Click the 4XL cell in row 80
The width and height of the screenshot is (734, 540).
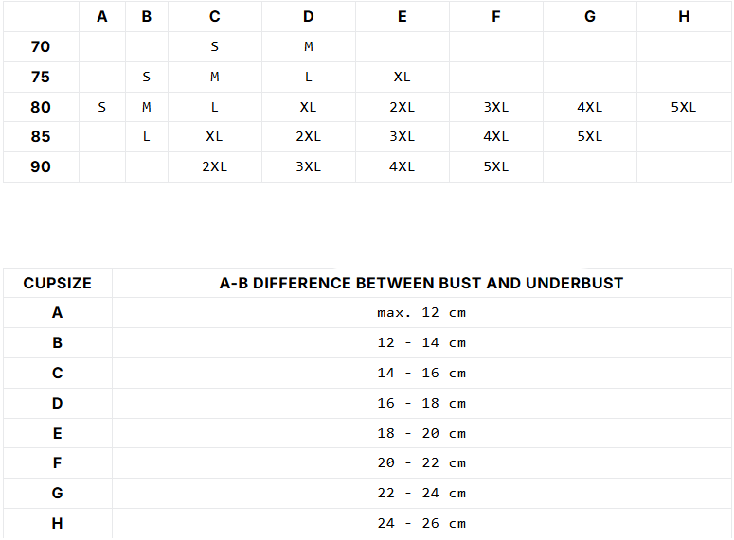pos(589,107)
